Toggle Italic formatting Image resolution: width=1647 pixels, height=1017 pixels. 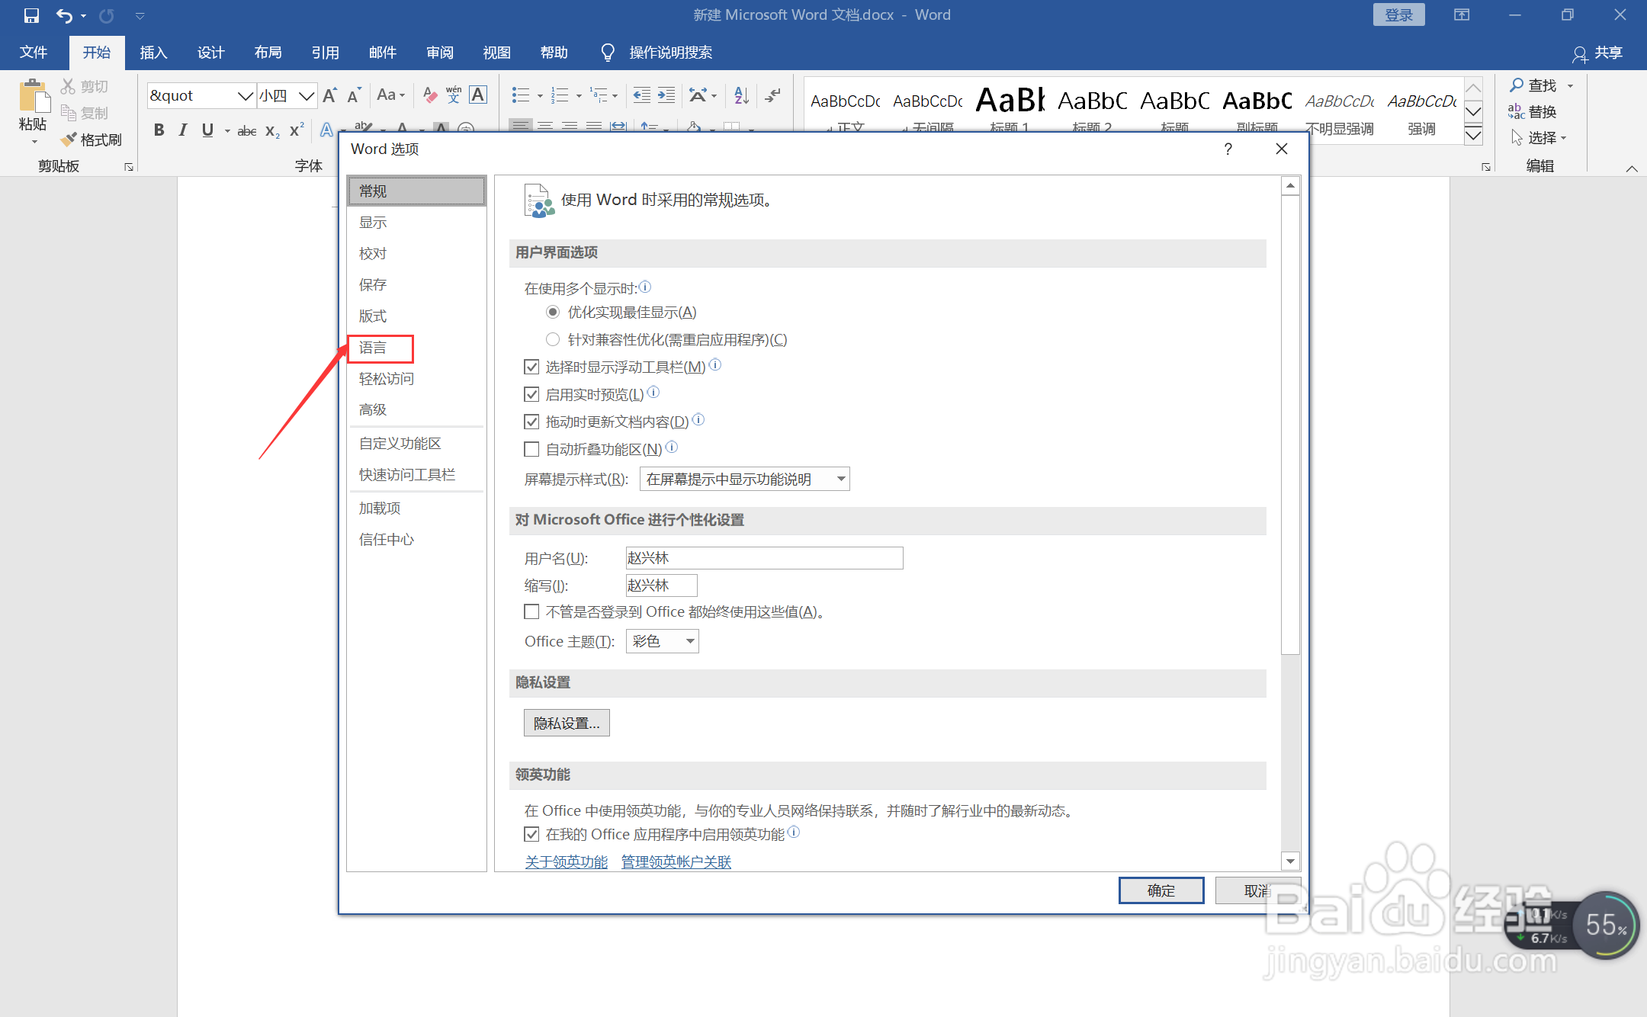[x=183, y=130]
